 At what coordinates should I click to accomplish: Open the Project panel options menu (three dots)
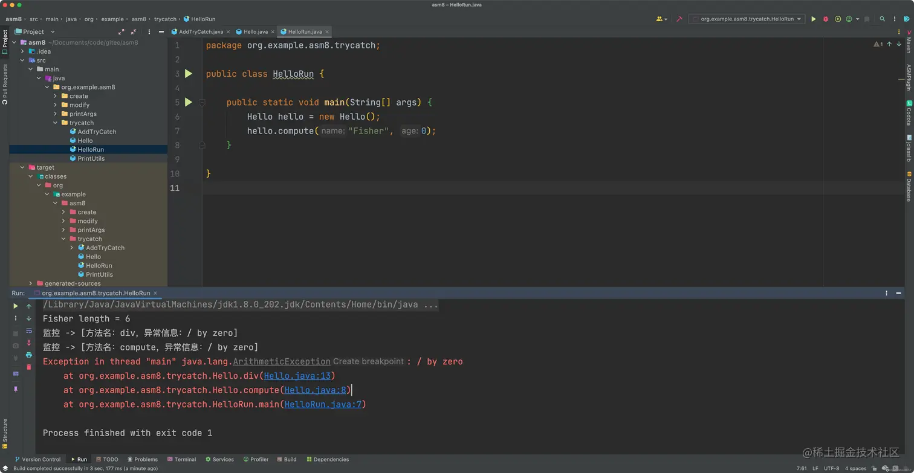point(149,31)
